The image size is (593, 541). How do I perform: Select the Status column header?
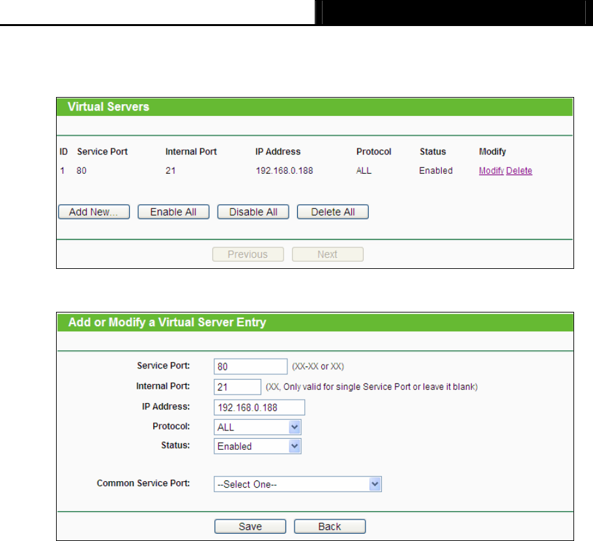point(433,152)
